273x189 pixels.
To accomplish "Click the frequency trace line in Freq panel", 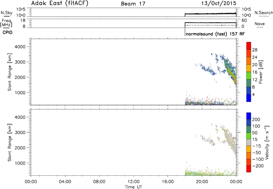I will pyautogui.click(x=210, y=23).
